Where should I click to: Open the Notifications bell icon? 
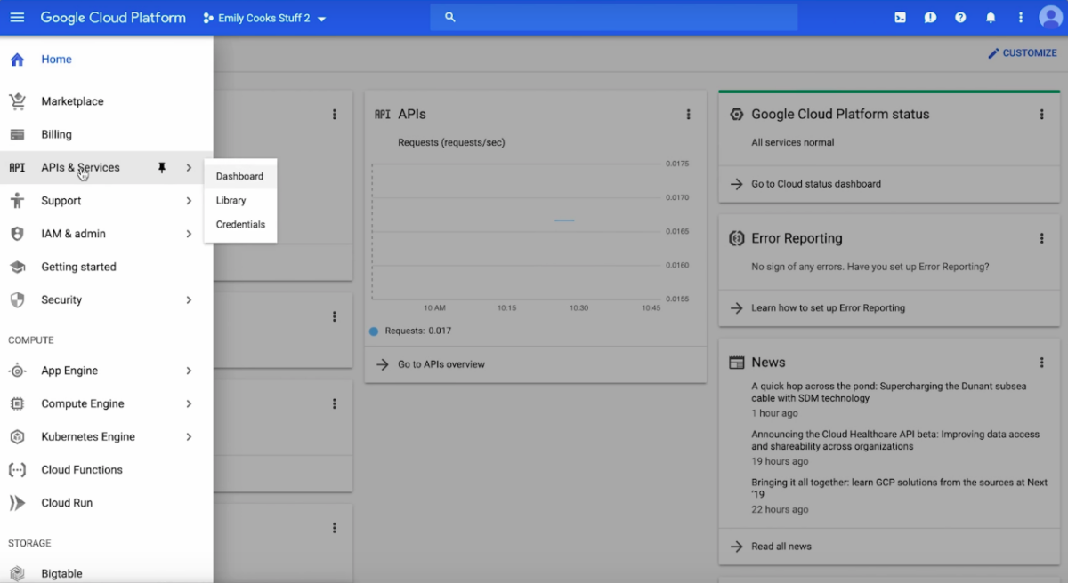click(x=991, y=17)
